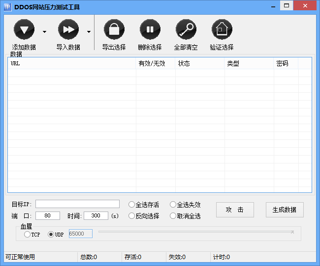Expand the dropdown arrow beside 导入数据
320x266 pixels.
click(x=89, y=32)
